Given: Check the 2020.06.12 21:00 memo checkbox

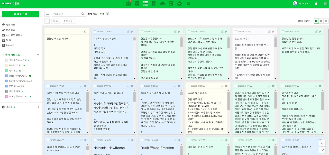Looking at the screenshot, I should click(142, 32).
